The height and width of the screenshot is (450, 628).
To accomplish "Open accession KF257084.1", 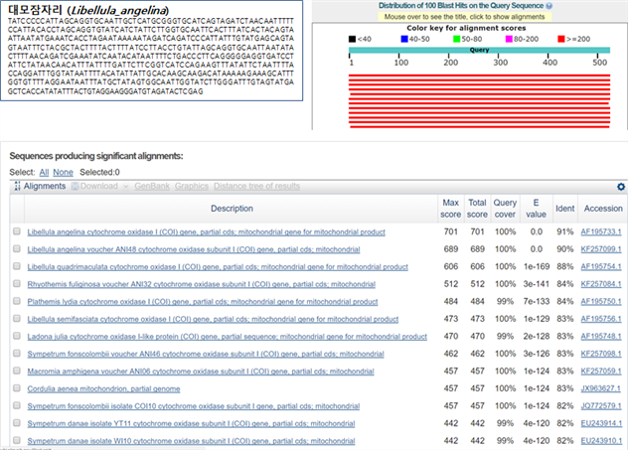I will coord(601,284).
